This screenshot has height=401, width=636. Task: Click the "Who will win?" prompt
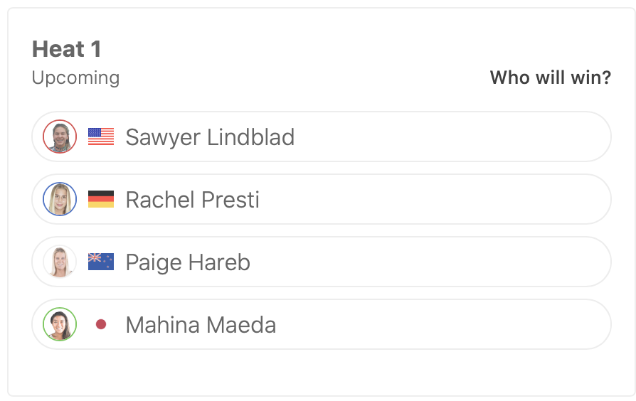pyautogui.click(x=550, y=77)
